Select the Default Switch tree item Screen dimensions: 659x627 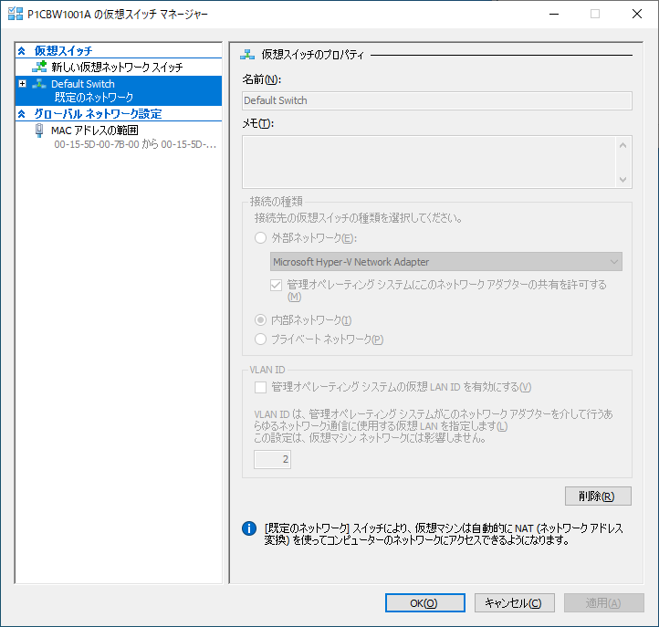click(x=119, y=90)
